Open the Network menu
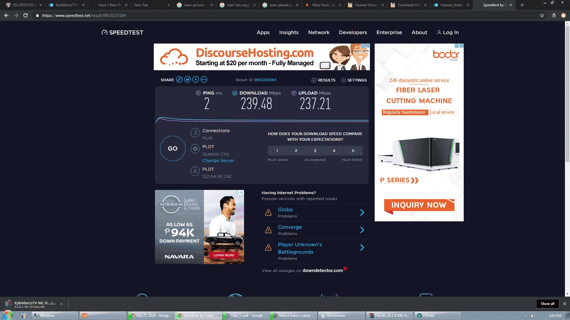This screenshot has width=570, height=320. 319,33
